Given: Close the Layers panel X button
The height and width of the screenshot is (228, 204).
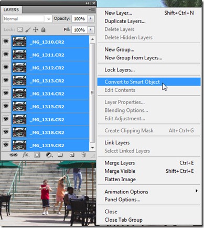Looking at the screenshot, I should click(94, 3).
